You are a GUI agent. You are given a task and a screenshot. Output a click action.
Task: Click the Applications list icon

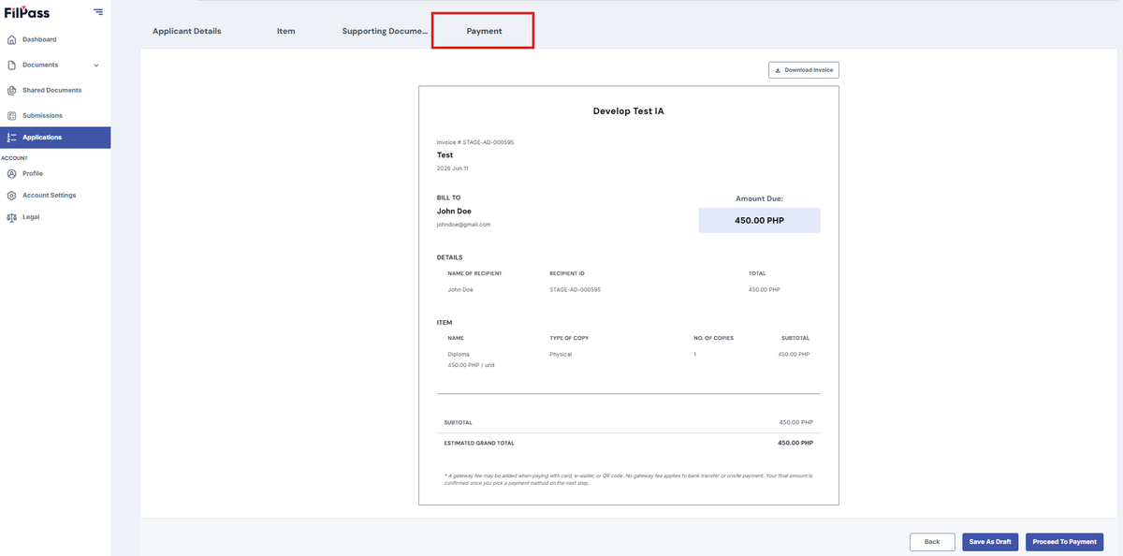pos(11,138)
